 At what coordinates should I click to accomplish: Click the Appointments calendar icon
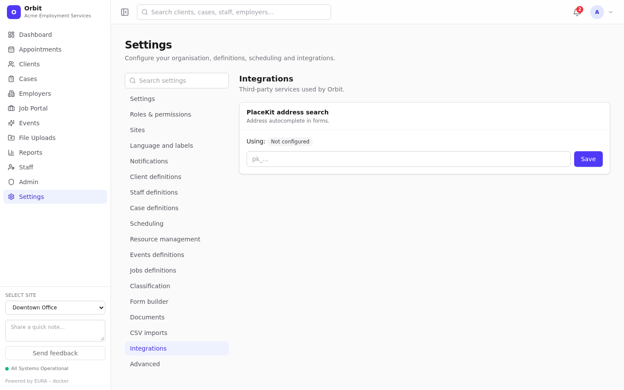[11, 49]
